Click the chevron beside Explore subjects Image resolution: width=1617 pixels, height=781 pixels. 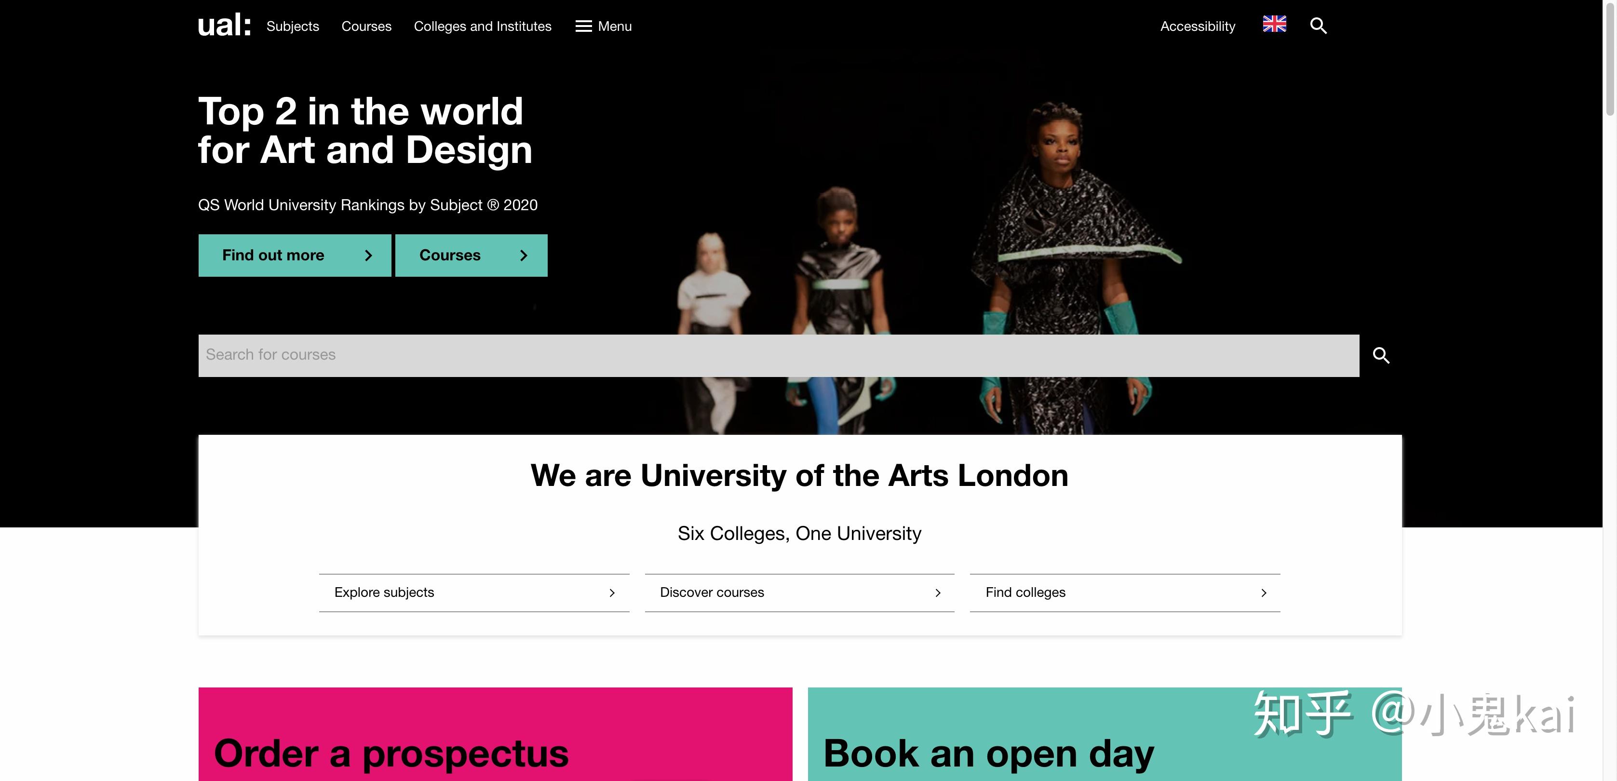(x=612, y=592)
